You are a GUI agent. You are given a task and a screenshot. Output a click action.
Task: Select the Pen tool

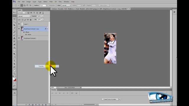pos(14,57)
